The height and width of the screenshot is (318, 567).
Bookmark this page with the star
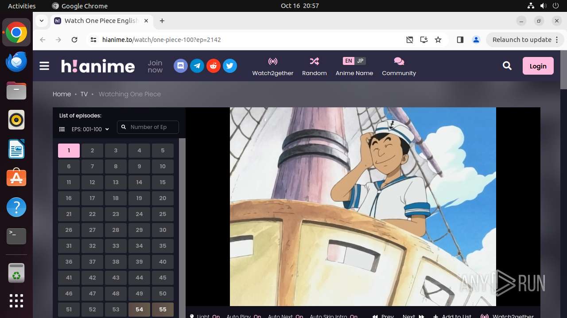click(438, 40)
